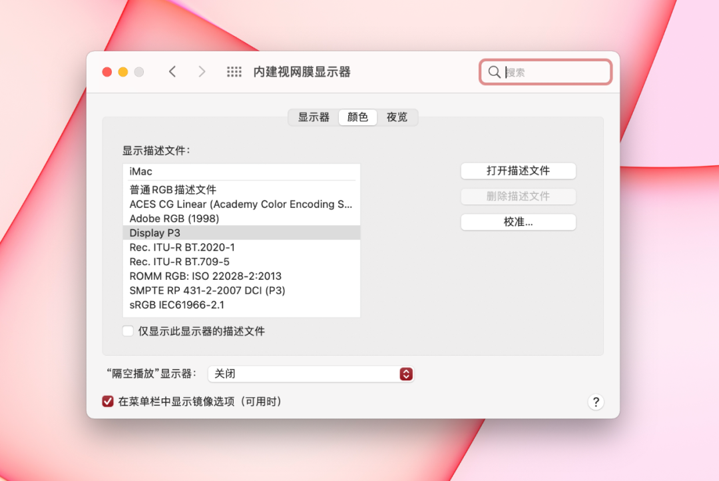Screen dimensions: 719x481
Task: Show all preferences grid icon
Action: pyautogui.click(x=234, y=71)
